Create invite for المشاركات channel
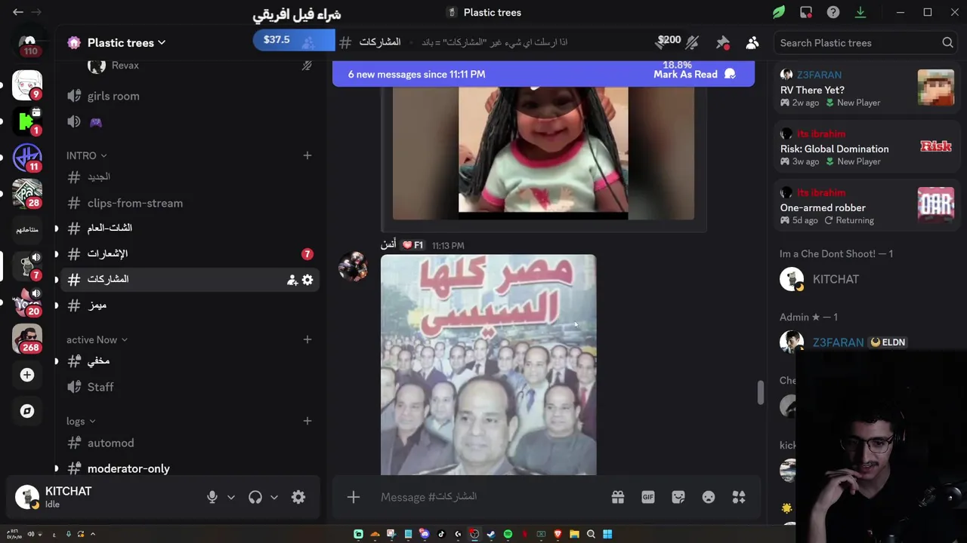Screen dimensions: 967x543 [x=292, y=280]
